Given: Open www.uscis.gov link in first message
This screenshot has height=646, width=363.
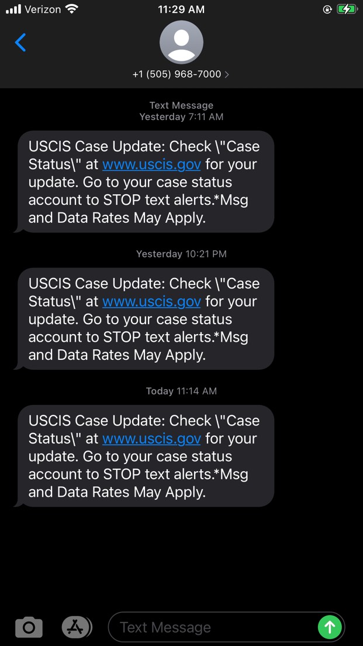Looking at the screenshot, I should 151,164.
